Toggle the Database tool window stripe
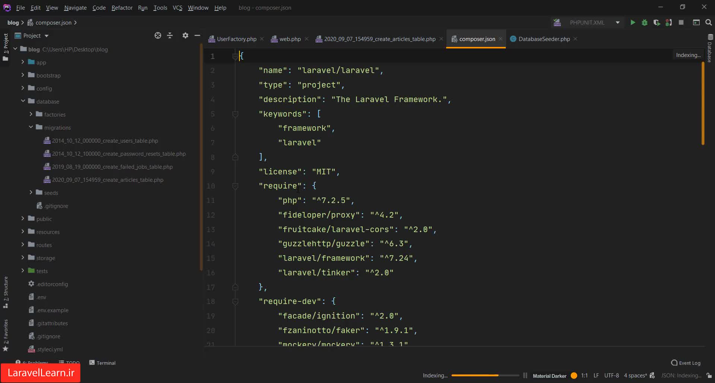The width and height of the screenshot is (715, 383). (710, 48)
